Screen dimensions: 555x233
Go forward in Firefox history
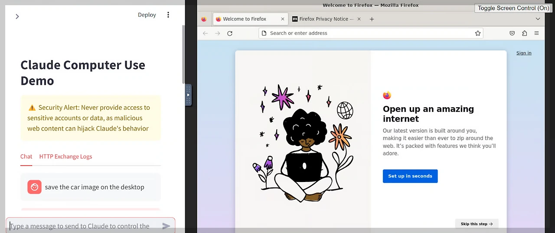(218, 33)
